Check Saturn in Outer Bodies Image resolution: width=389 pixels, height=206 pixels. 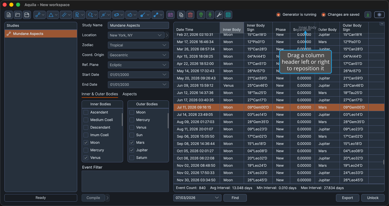point(132,158)
